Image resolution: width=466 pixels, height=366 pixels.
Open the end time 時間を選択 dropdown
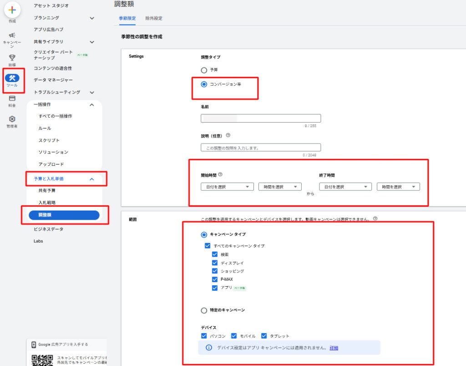398,187
